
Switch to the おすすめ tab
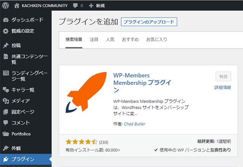pos(130,39)
